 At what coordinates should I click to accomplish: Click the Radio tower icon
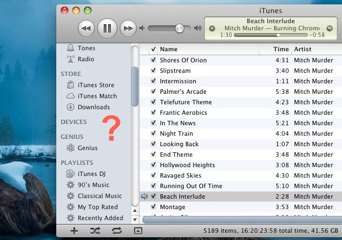click(x=71, y=59)
